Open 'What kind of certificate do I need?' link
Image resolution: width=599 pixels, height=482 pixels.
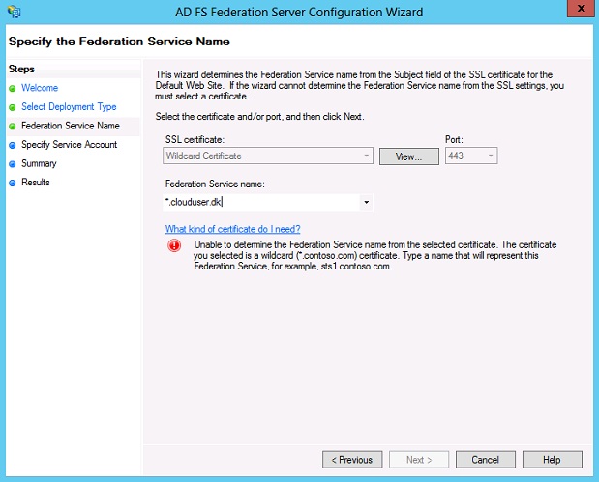point(232,229)
